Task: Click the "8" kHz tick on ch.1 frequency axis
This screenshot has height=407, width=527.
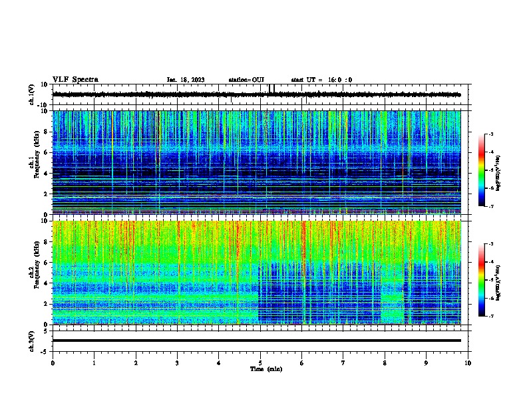Action: click(46, 132)
